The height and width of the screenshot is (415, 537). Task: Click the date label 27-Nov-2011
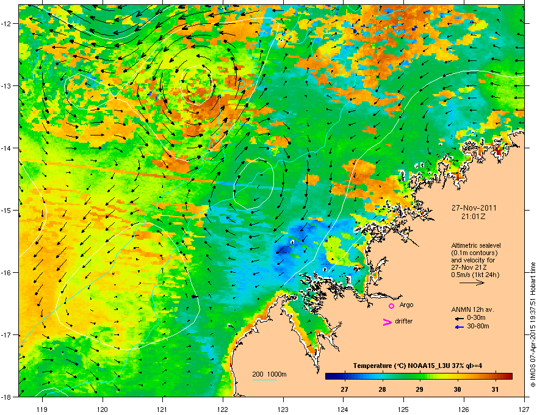pos(474,208)
